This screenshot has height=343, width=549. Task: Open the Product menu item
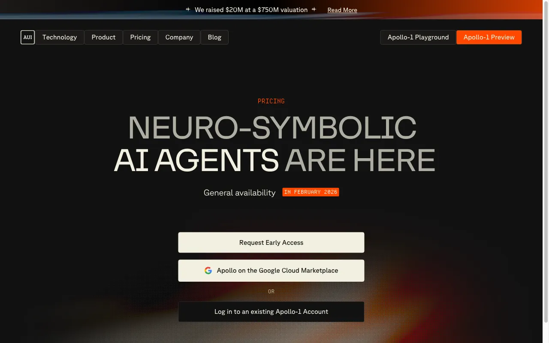click(103, 37)
